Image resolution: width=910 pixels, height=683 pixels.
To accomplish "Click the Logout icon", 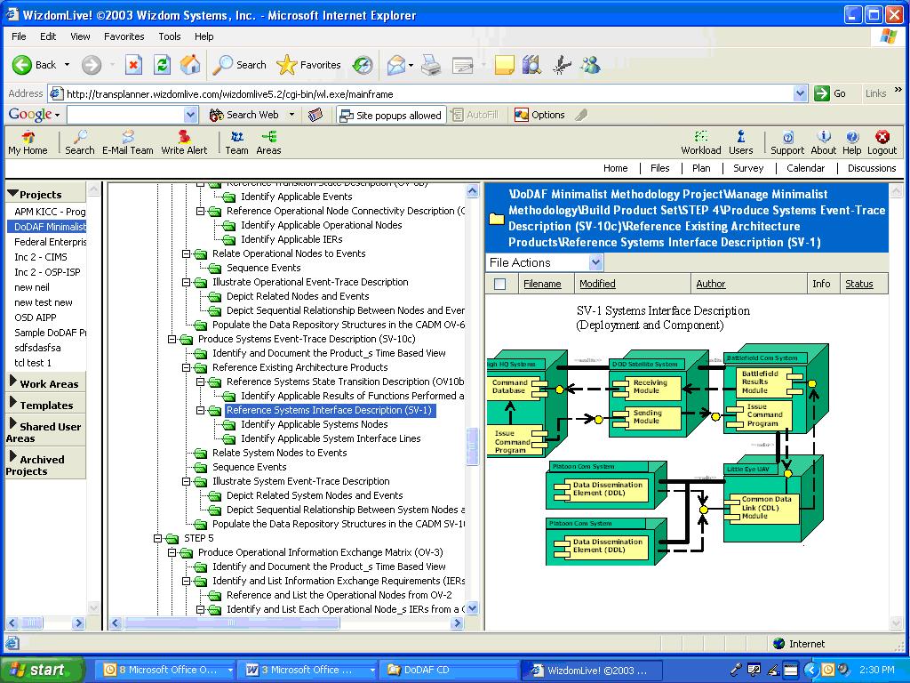I will tap(882, 142).
